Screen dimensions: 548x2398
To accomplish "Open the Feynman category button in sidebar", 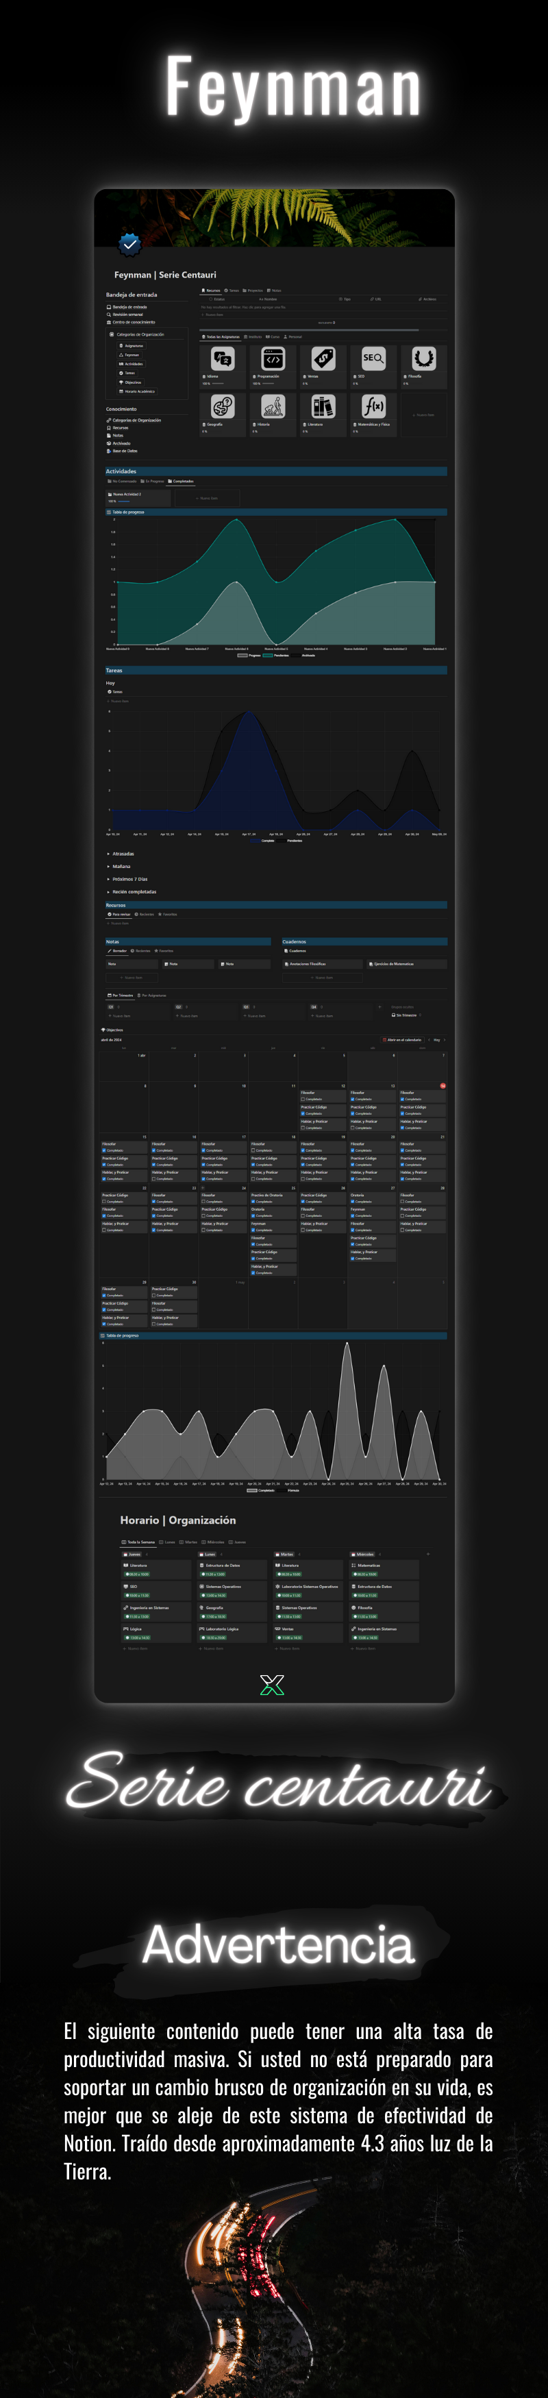I will [x=130, y=355].
